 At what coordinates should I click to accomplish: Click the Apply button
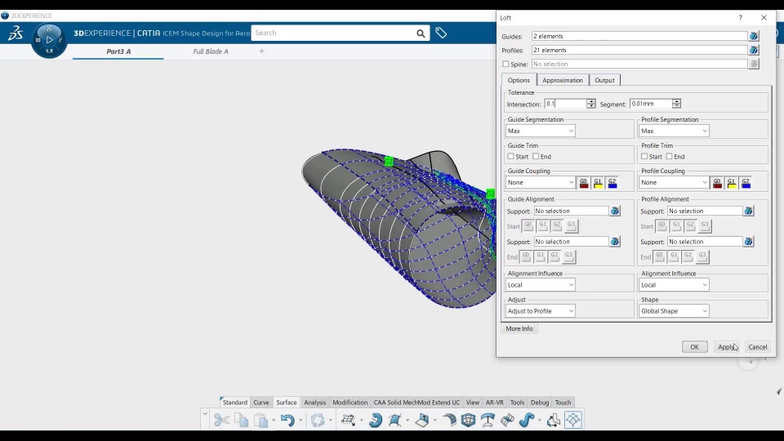pos(727,347)
